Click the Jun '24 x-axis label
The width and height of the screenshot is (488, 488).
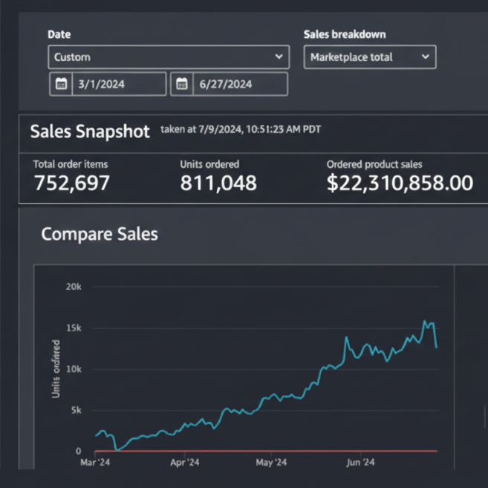(360, 463)
